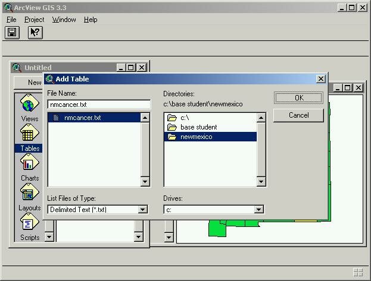Minimize the view window behind the dialog
This screenshot has height=281, width=371.
tap(338, 88)
